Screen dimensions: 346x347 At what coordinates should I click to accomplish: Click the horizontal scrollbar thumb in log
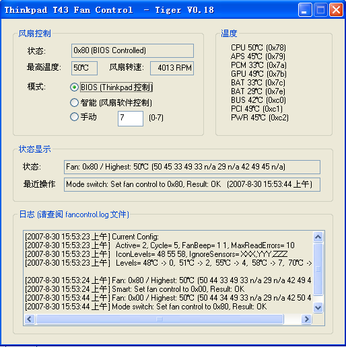tap(160, 319)
